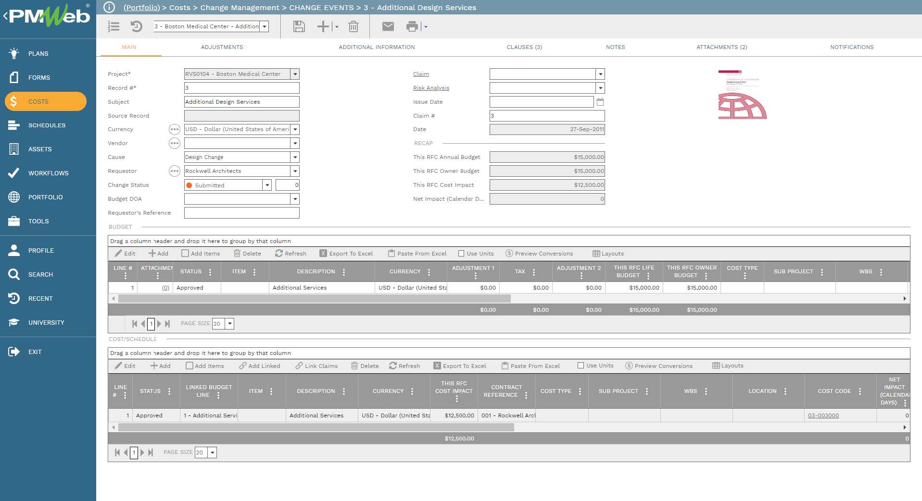Check Add Items in Cost/Schedule grid toolbar
Image resolution: width=922 pixels, height=501 pixels.
[189, 366]
